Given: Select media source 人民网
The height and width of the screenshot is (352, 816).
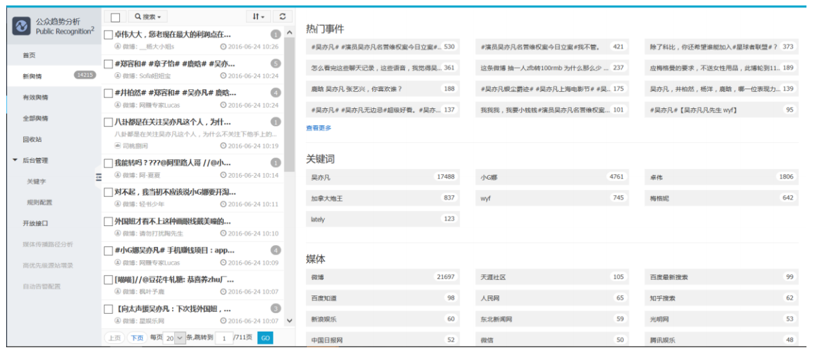Looking at the screenshot, I should 552,298.
